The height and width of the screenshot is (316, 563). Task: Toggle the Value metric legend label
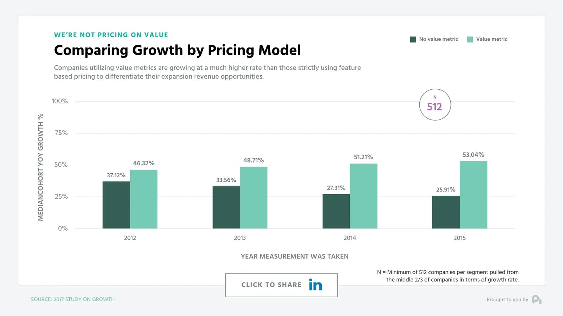[492, 39]
